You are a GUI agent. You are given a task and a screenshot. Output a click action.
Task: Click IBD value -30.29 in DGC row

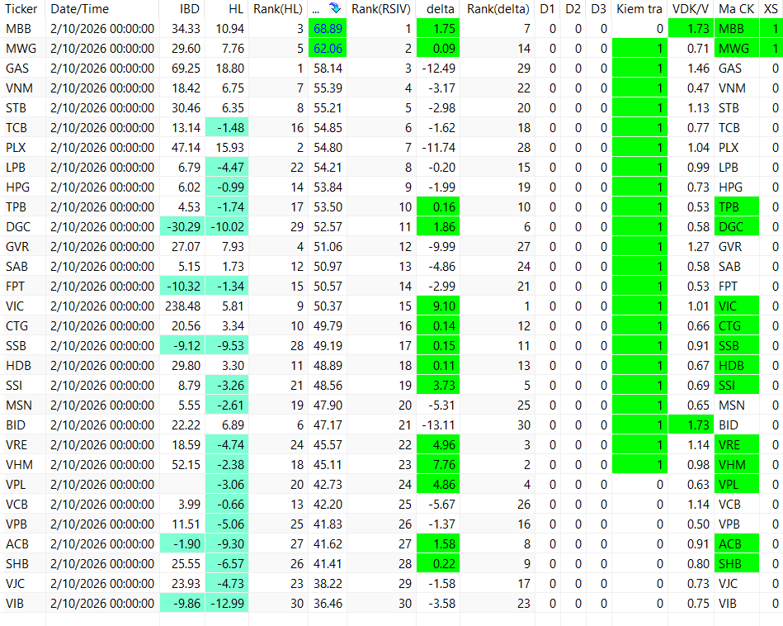[x=182, y=227]
